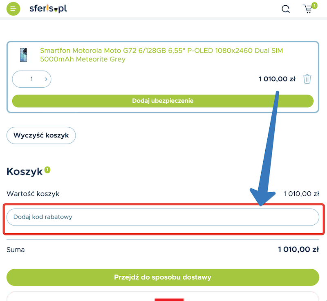Click the Koszyk heading text

[25, 172]
